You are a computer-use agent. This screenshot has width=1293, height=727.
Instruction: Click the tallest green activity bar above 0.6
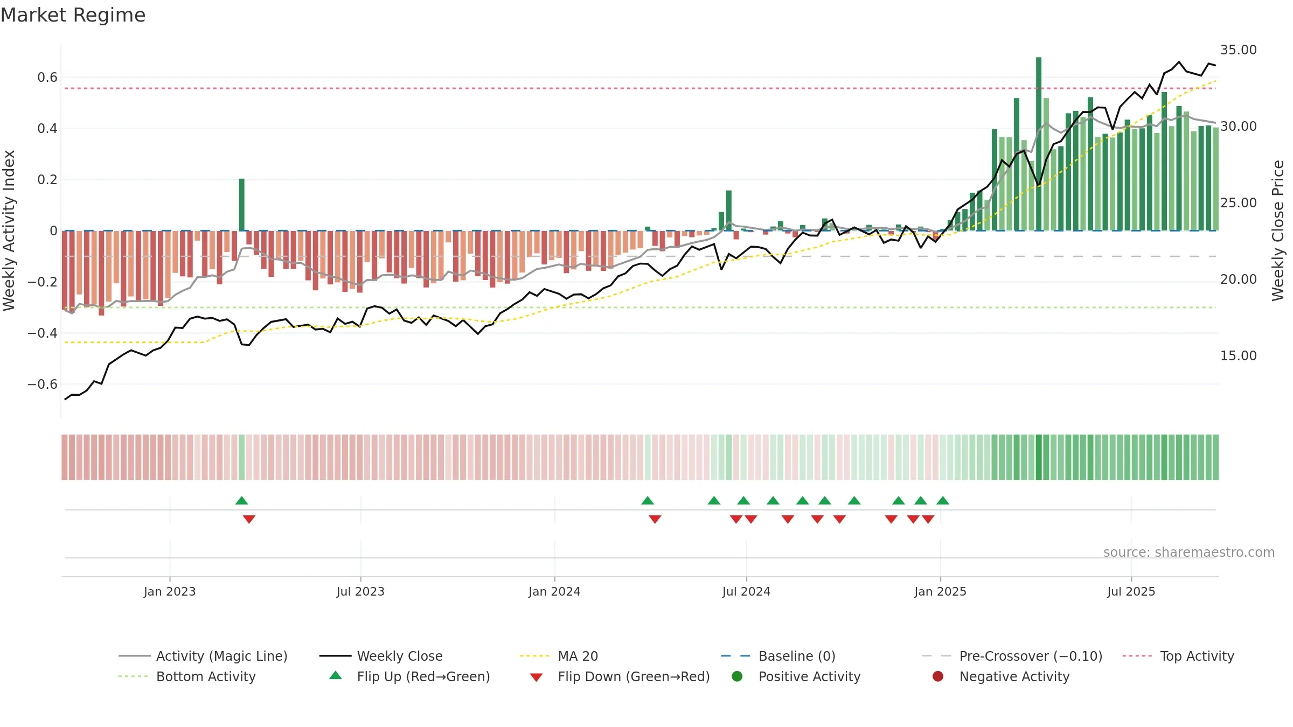1039,144
